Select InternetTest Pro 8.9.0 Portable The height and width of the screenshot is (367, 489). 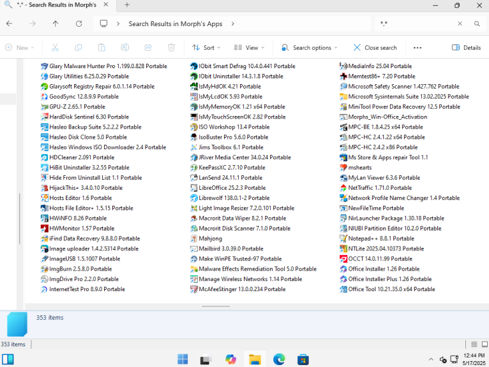tap(82, 289)
